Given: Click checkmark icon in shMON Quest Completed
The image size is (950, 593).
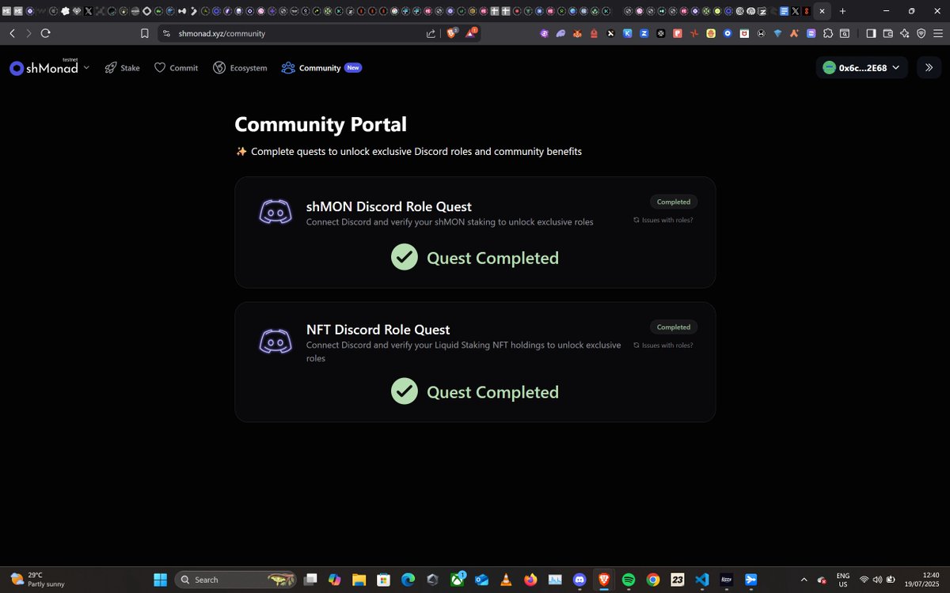Looking at the screenshot, I should (x=405, y=257).
